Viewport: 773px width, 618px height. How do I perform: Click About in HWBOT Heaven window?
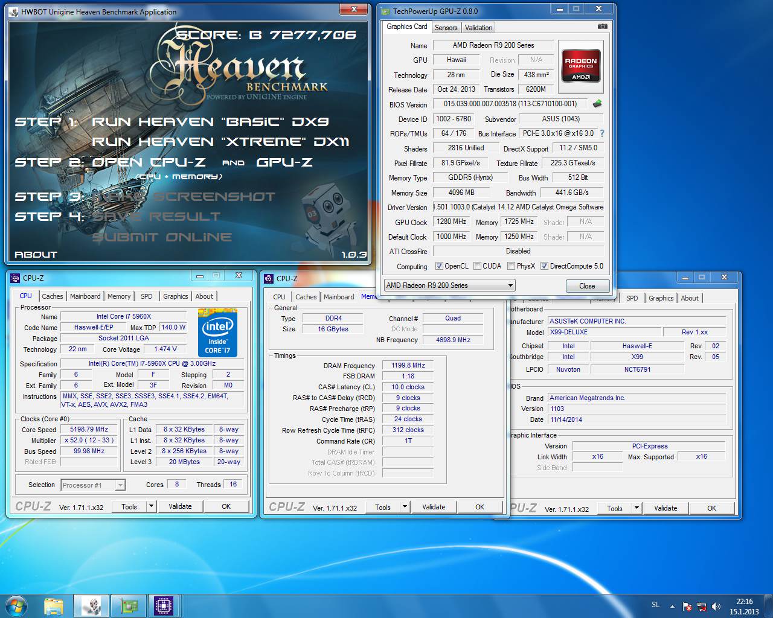click(x=36, y=255)
